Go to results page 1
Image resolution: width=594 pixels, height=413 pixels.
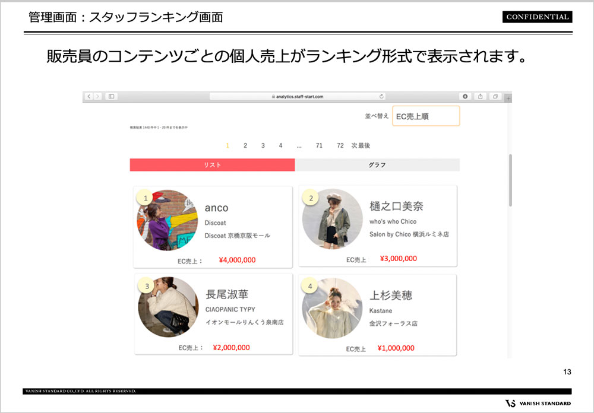228,145
